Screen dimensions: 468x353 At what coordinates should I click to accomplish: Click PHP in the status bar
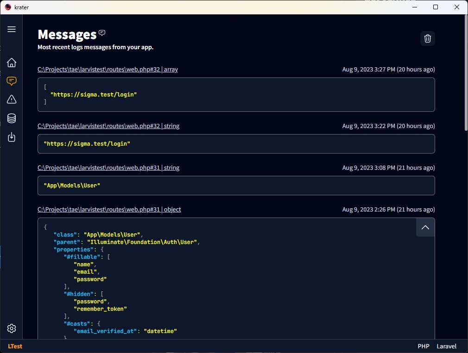click(x=423, y=346)
